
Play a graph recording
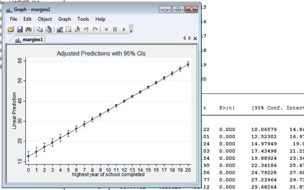124,29
